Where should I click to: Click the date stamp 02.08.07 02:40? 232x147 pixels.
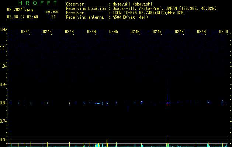(x=22, y=17)
